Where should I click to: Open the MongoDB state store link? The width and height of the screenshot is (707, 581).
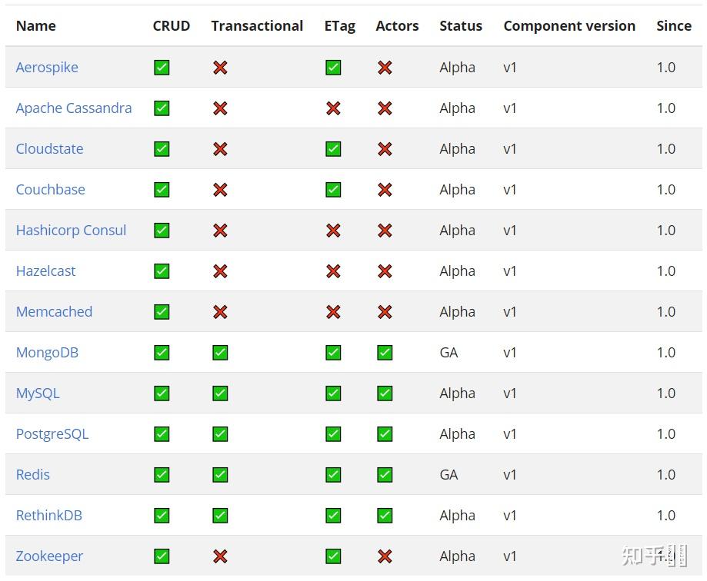point(47,353)
